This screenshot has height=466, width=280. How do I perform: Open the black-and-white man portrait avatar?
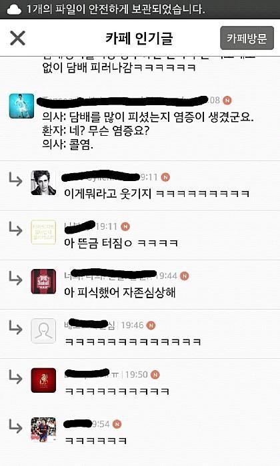(x=43, y=183)
